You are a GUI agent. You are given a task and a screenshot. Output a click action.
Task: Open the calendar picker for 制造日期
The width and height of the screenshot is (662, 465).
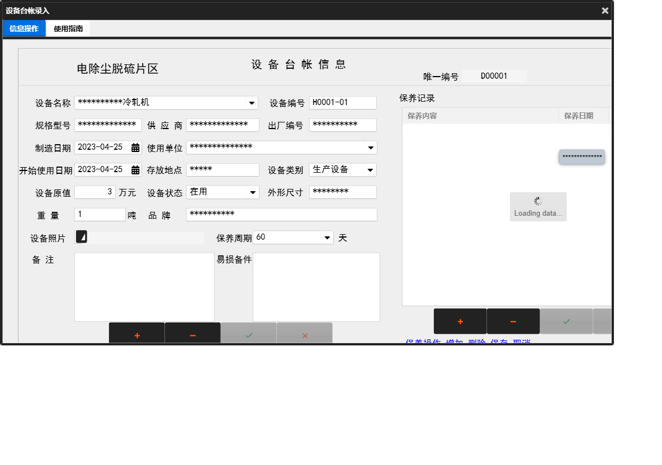tap(135, 147)
